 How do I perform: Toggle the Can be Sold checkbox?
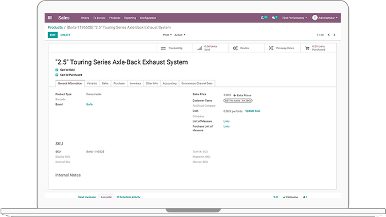point(57,70)
